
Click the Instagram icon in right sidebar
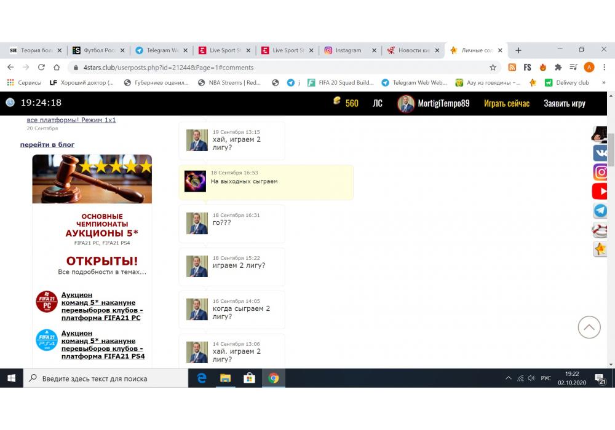click(x=600, y=172)
